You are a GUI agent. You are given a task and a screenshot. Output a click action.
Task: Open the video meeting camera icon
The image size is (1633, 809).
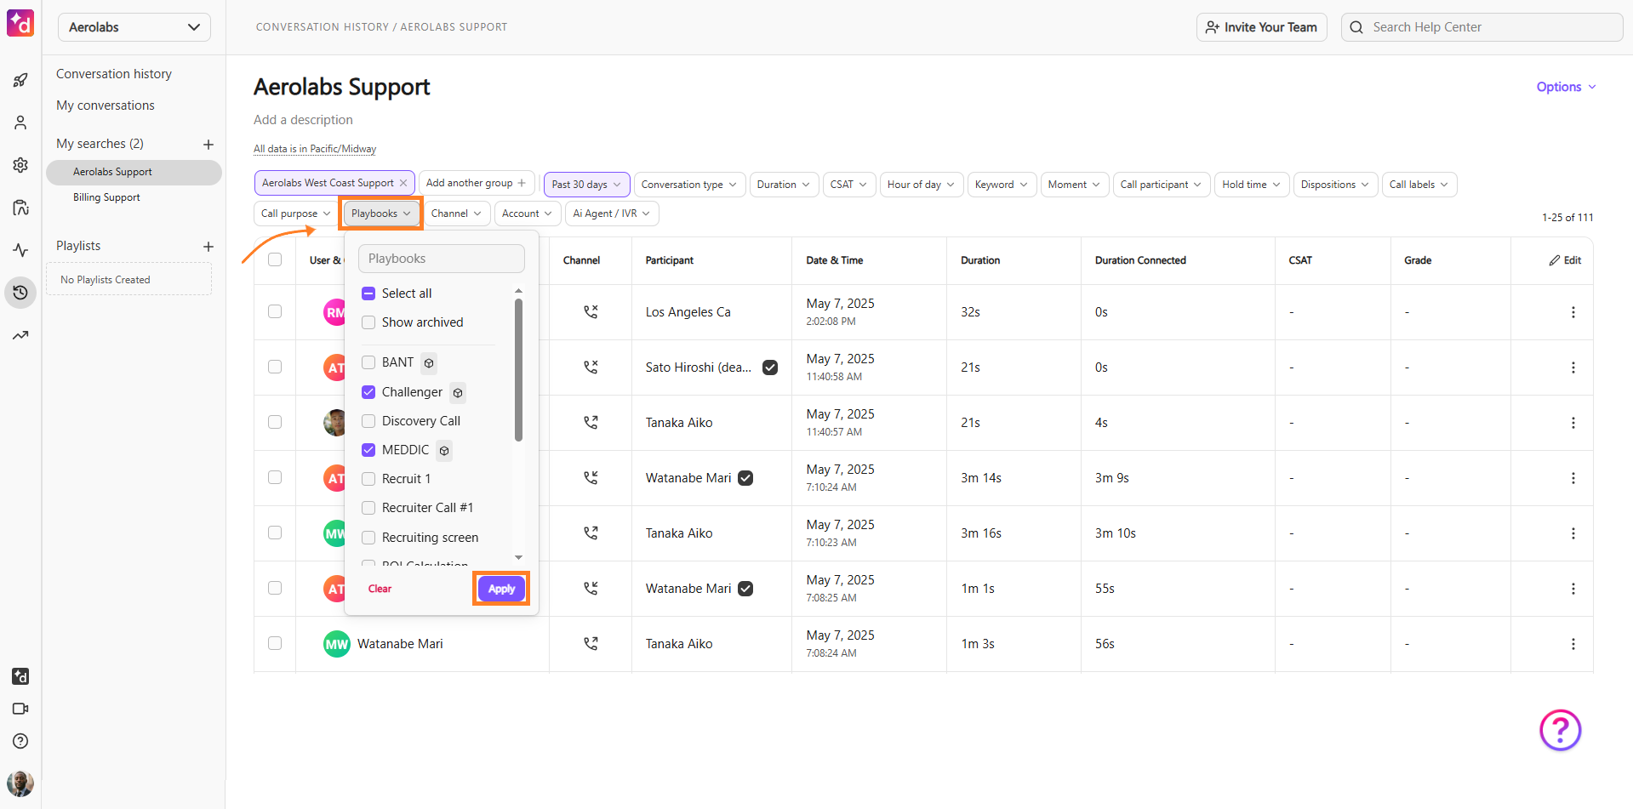pyautogui.click(x=20, y=709)
